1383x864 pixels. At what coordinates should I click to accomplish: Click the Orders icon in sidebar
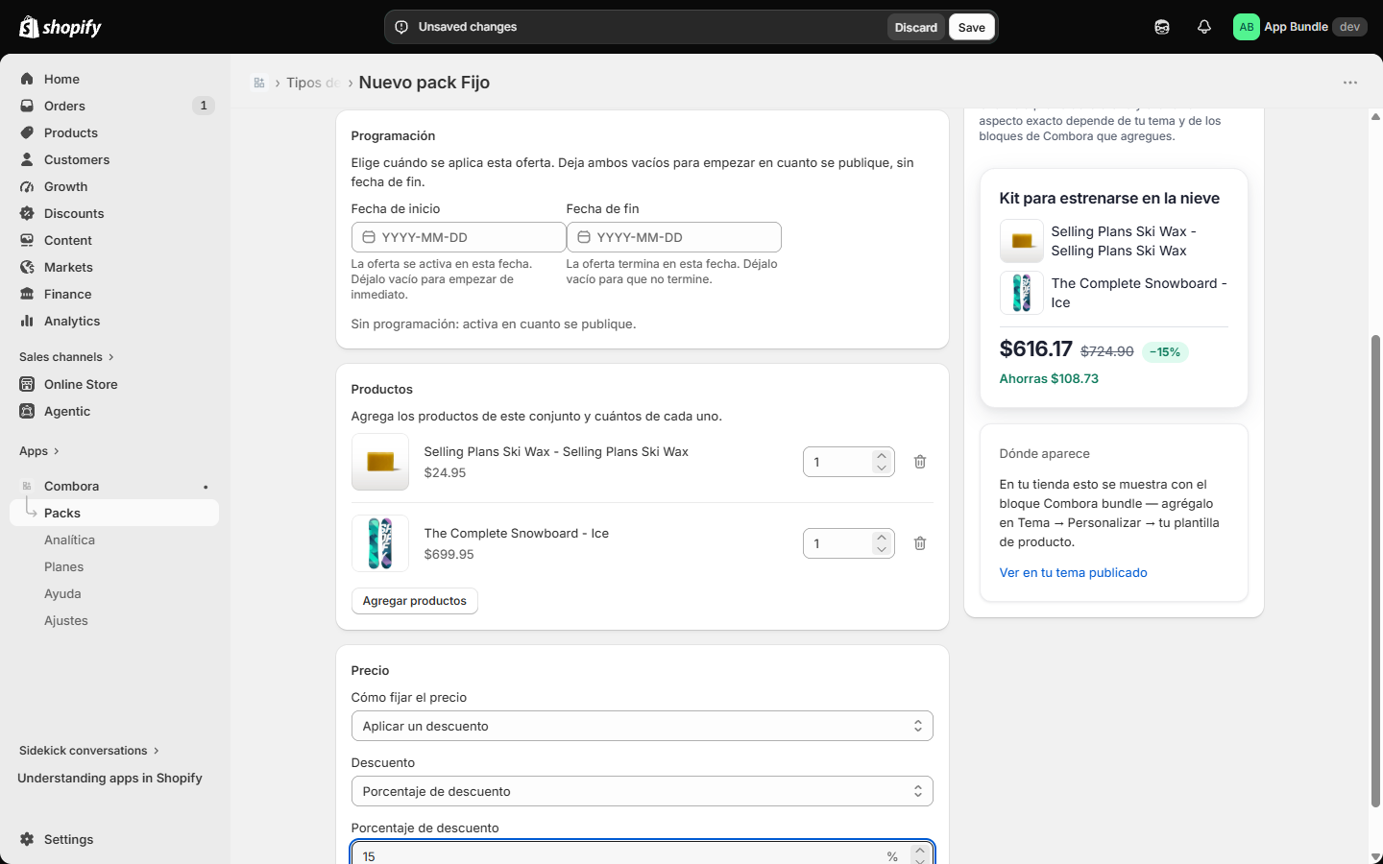coord(27,106)
